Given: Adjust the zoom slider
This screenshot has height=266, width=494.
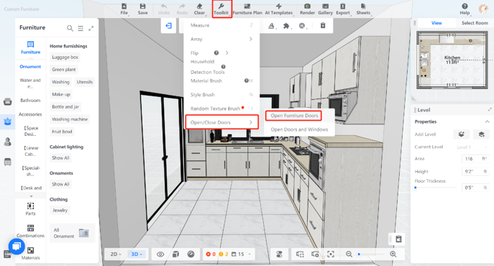Looking at the screenshot, I should point(359,254).
